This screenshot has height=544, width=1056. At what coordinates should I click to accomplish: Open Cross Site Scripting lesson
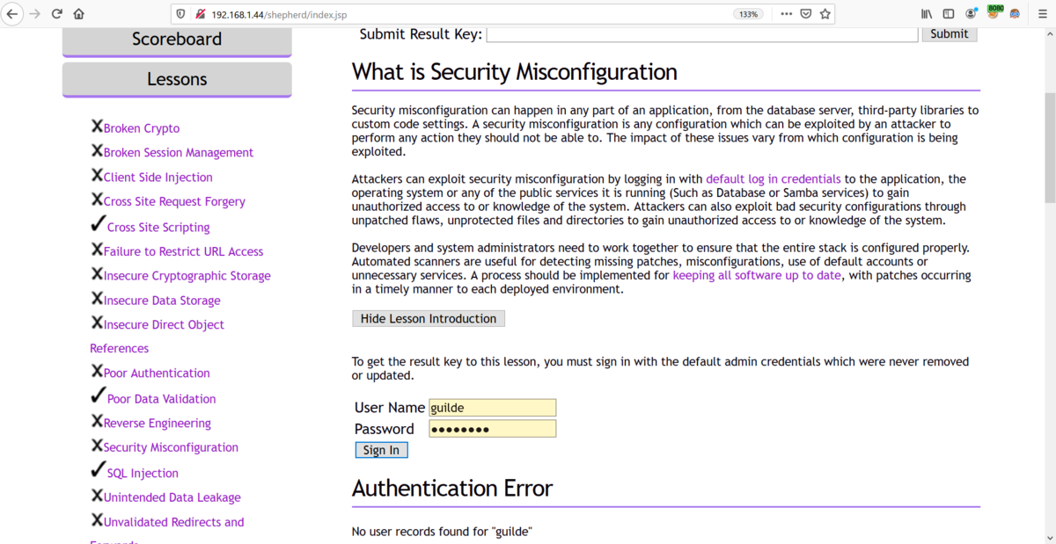(x=158, y=227)
